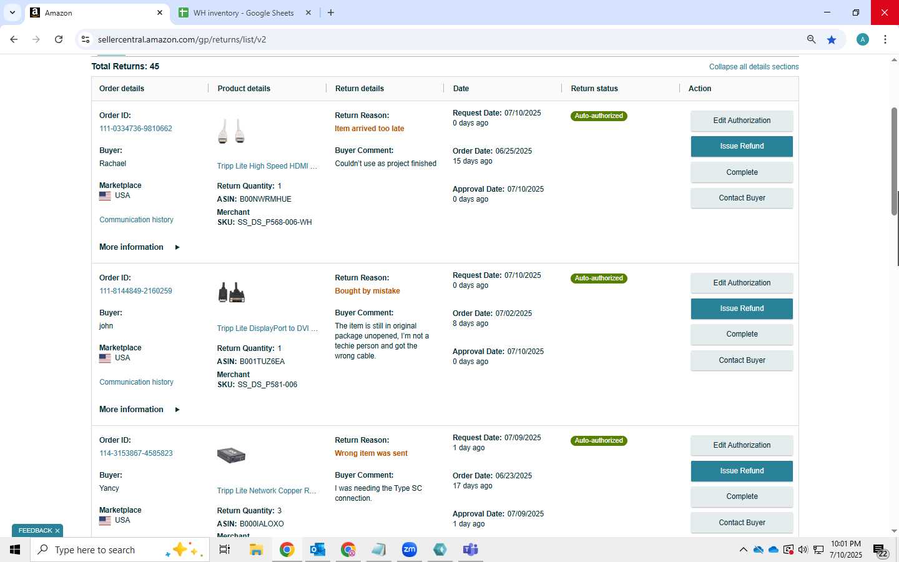Click the Windows taskbar search box
Viewport: 899px width, 562px height.
tap(120, 550)
